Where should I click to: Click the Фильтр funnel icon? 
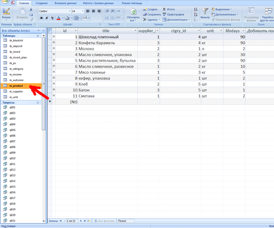205,11
